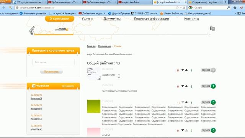The image size is (245, 138).
Task: Open the Друпал.Проекты bookmark
Action: coord(119,13)
